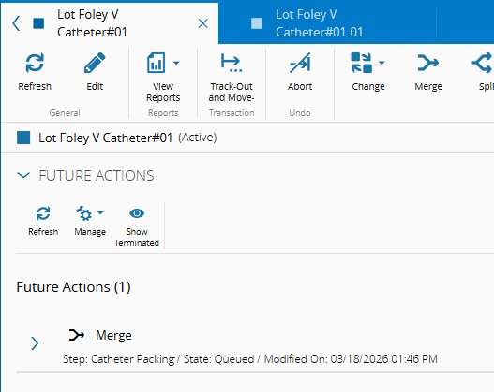This screenshot has width=494, height=392.
Task: Click the Manage gear icon
Action: [x=84, y=213]
